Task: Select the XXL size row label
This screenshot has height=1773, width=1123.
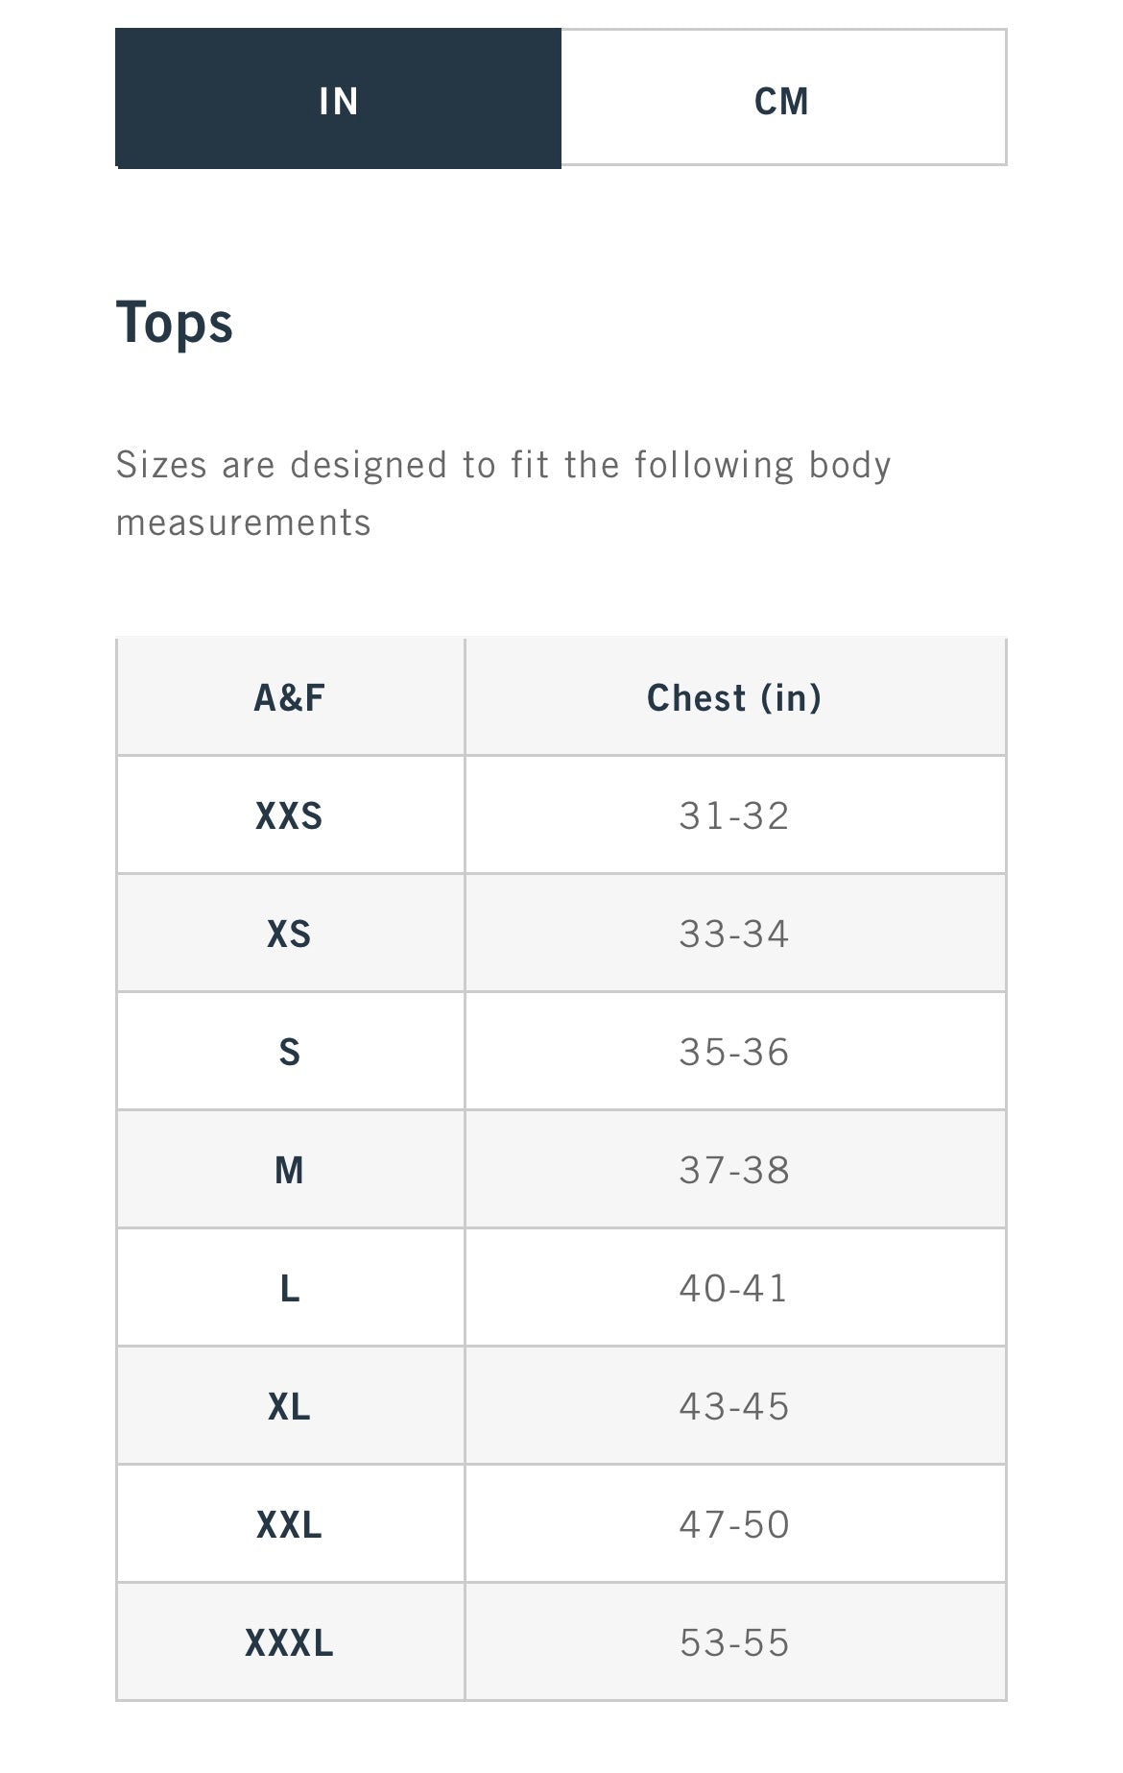Action: (290, 1524)
